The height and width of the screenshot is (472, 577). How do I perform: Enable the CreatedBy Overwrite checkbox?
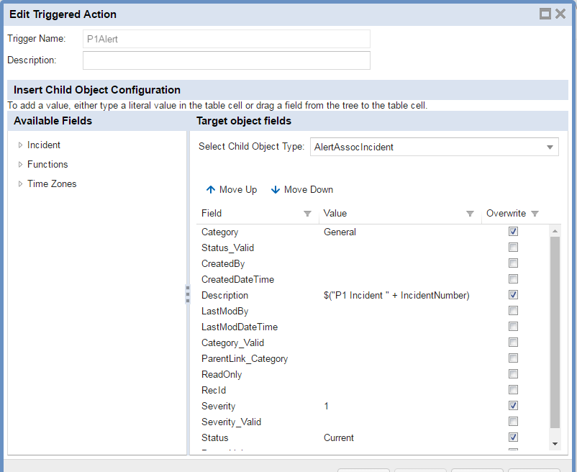[513, 263]
